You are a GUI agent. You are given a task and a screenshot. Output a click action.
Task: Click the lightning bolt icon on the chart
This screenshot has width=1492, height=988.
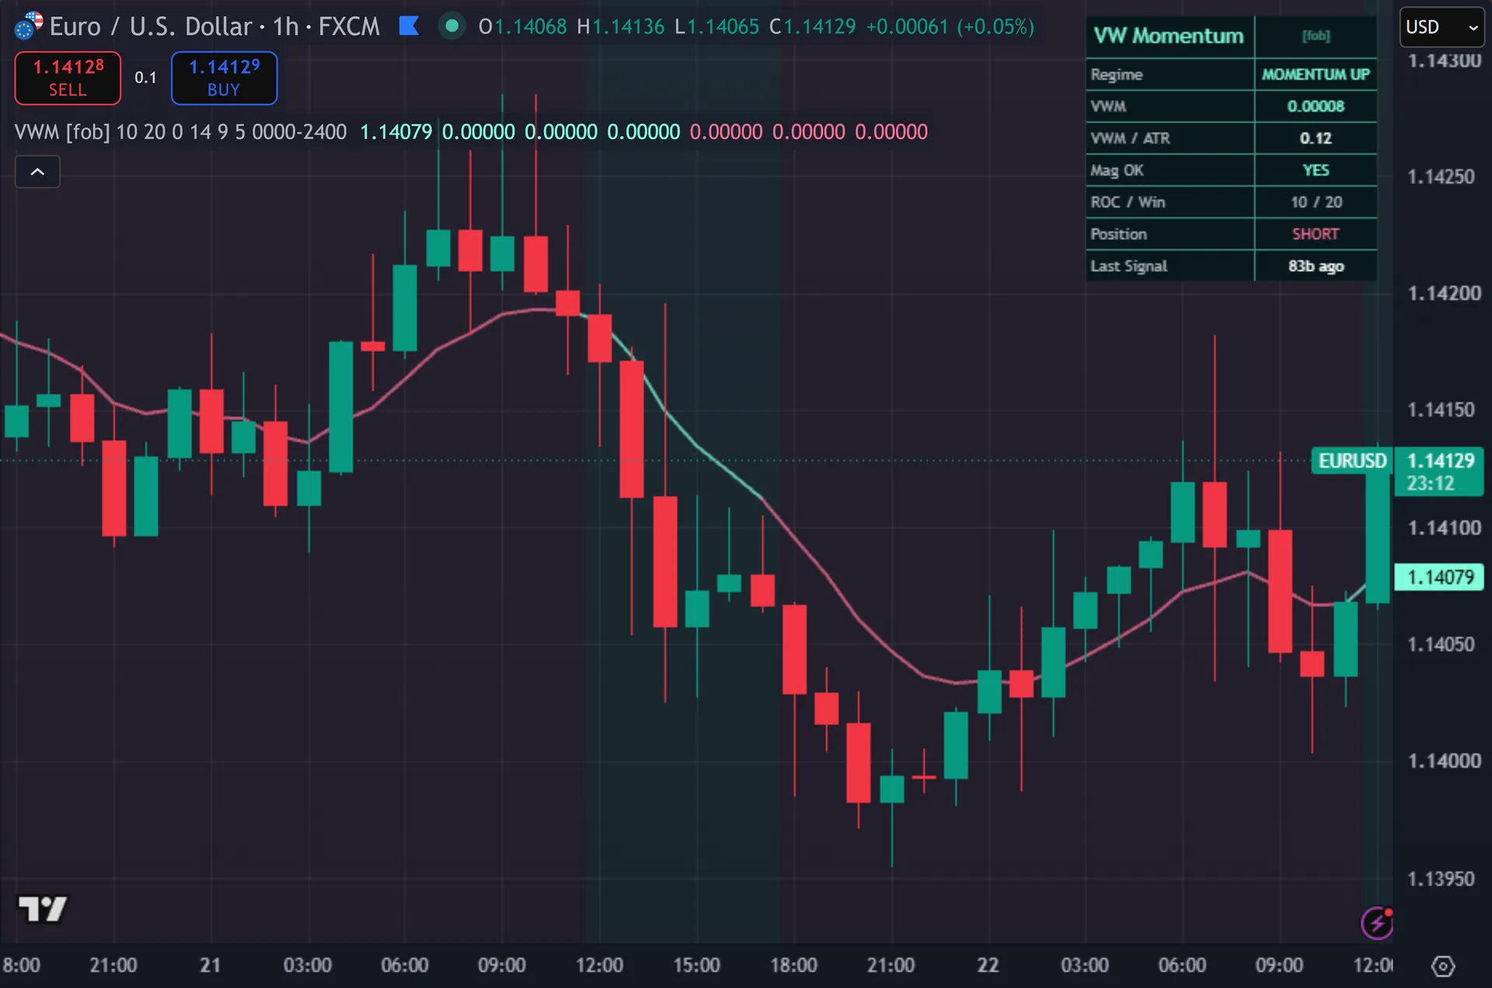pos(1377,923)
